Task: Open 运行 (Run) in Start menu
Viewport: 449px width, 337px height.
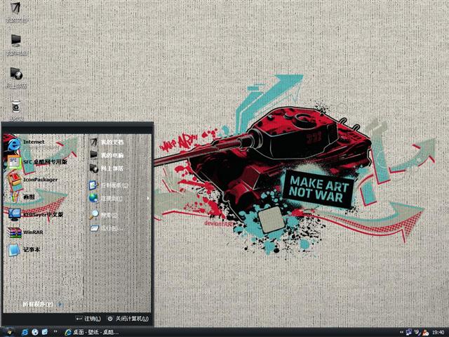Action: coord(106,228)
